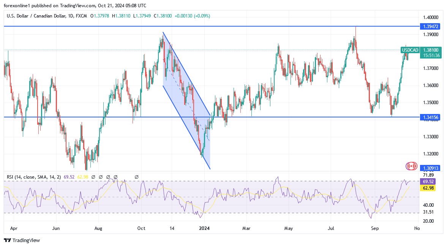The width and height of the screenshot is (447, 247).
Task: Click the 1.39000 price axis label
Action: [x=431, y=35]
